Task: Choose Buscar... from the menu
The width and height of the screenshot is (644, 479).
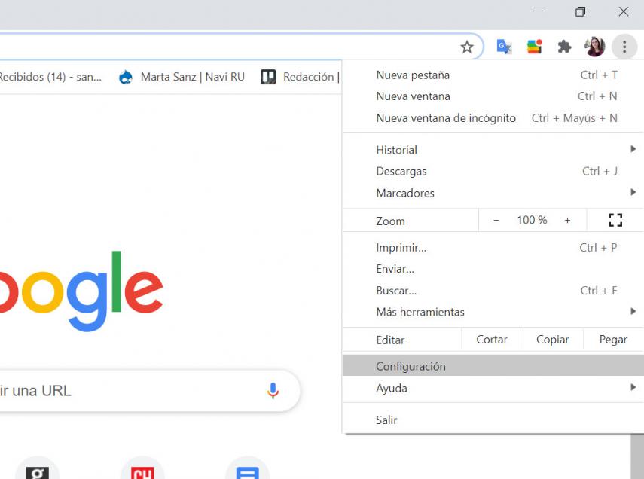Action: [493, 291]
